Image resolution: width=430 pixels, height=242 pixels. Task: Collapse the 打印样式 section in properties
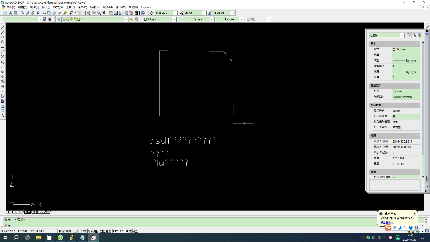[418, 105]
